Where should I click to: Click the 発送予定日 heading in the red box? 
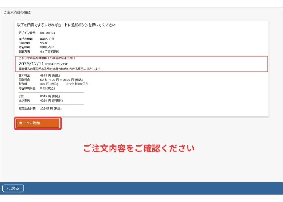pyautogui.click(x=46, y=59)
